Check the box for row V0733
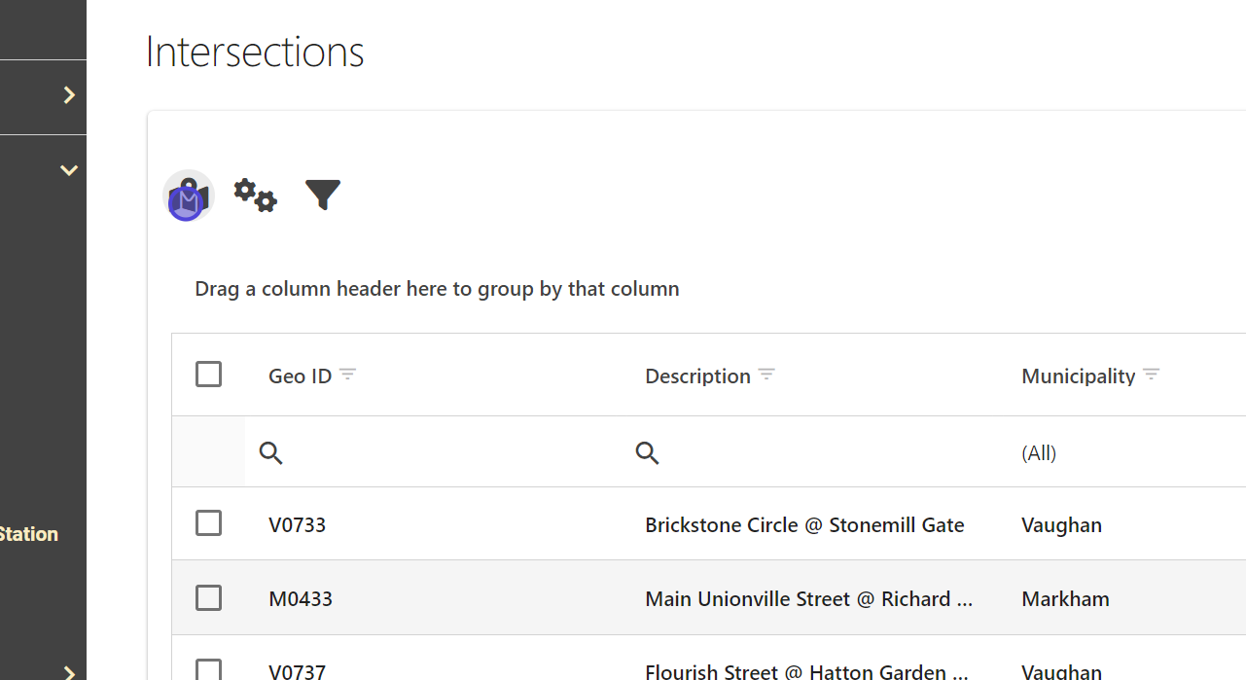The image size is (1246, 680). (208, 523)
